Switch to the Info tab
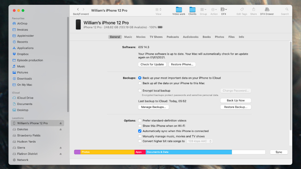The image size is (301, 169). (241, 37)
